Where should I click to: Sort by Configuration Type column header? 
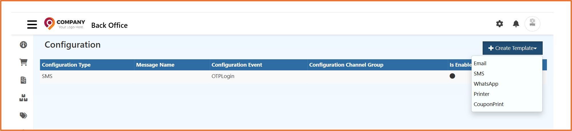[66, 65]
